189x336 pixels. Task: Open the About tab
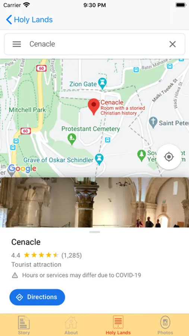71,325
